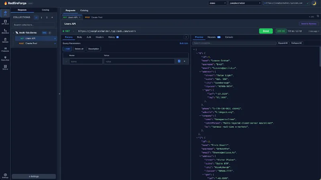Click the request URL field
The width and height of the screenshot is (321, 180).
tap(167, 31)
